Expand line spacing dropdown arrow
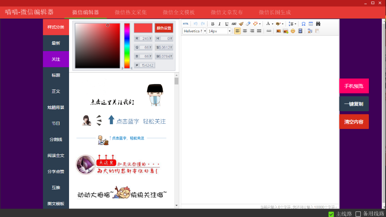 pyautogui.click(x=296, y=24)
